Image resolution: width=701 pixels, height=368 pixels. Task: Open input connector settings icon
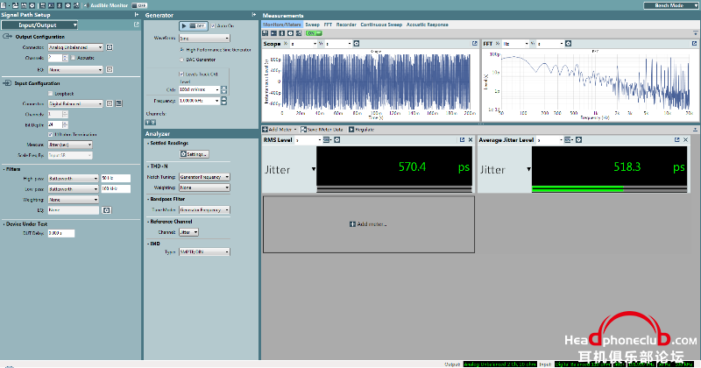pos(110,103)
